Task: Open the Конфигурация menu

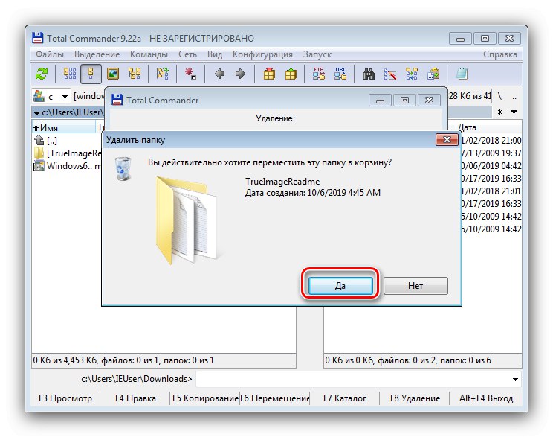Action: pos(262,54)
